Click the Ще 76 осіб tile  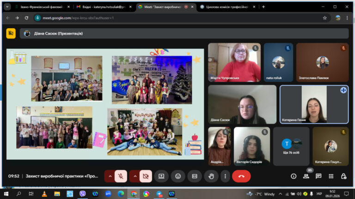(x=291, y=146)
